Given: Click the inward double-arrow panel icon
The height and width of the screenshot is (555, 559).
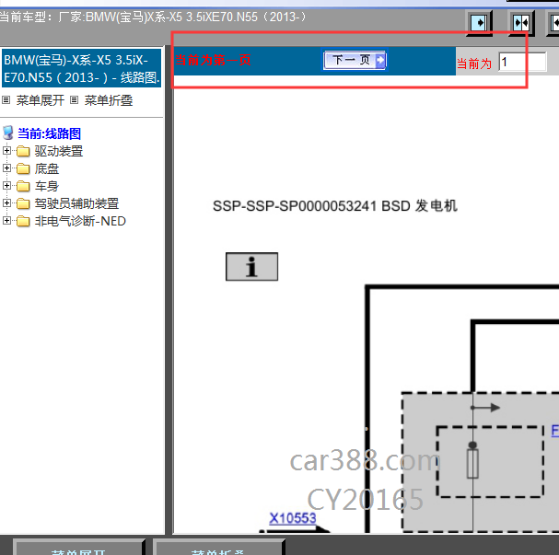Looking at the screenshot, I should coord(521,23).
